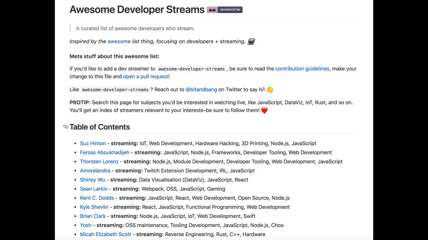Jump to Thorsten Lorenz section

click(x=99, y=162)
